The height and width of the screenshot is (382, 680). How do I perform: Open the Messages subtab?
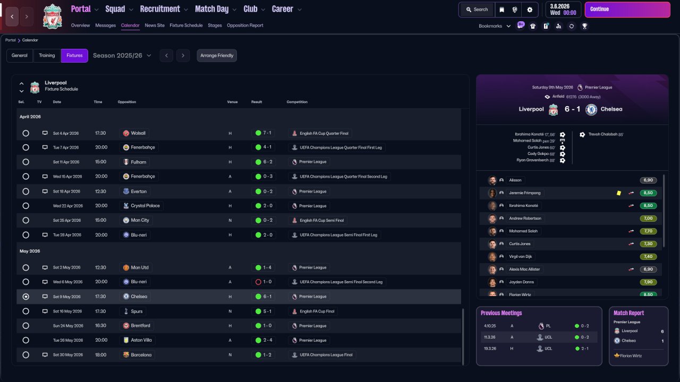coord(105,25)
